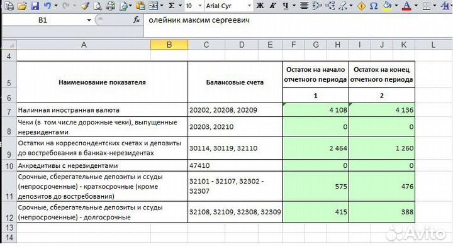Select column A header
This screenshot has height=249, width=453.
point(84,45)
